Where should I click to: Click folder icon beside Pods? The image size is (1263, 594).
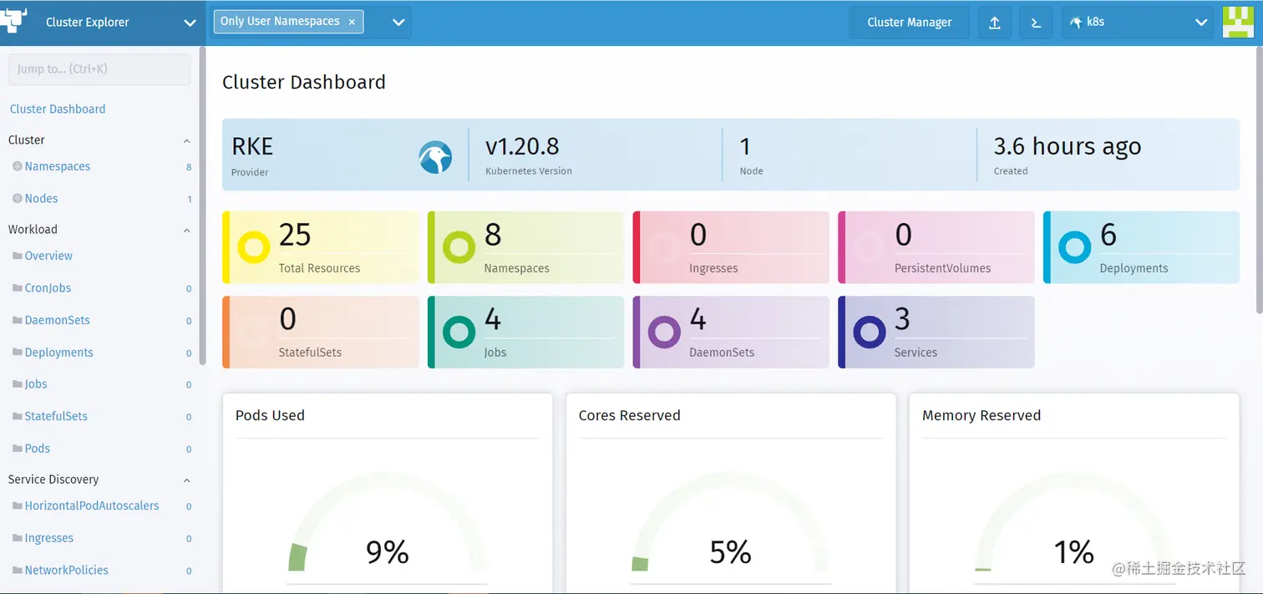[x=17, y=448]
